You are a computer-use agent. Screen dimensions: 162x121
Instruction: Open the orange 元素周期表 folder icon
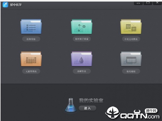tap(31, 59)
